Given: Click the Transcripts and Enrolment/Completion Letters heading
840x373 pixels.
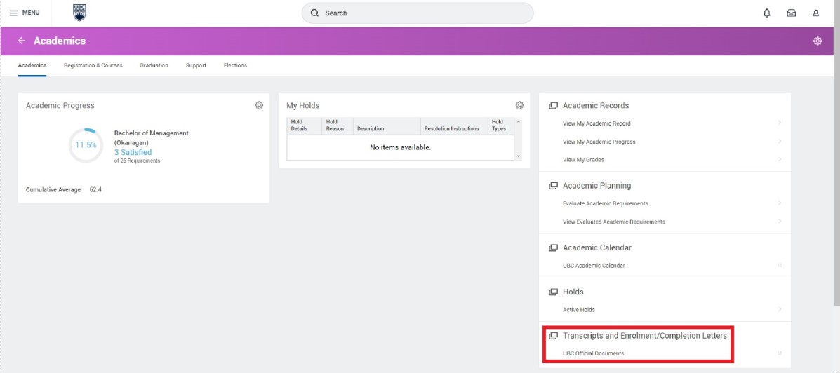Looking at the screenshot, I should point(644,336).
